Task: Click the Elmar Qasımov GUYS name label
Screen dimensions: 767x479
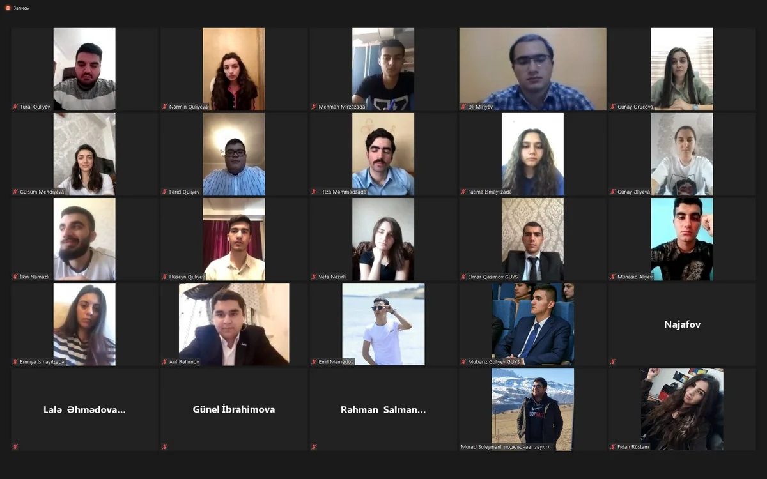Action: pos(489,277)
